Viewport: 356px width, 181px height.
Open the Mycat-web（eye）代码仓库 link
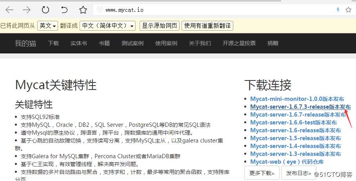[x=287, y=162]
